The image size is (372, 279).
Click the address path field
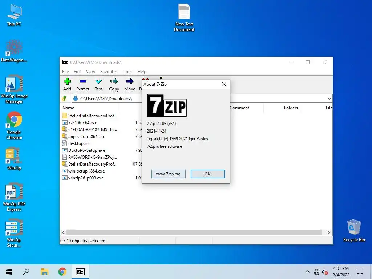[x=107, y=99]
